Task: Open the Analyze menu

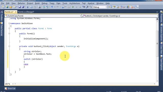Action: [x=91, y=3]
